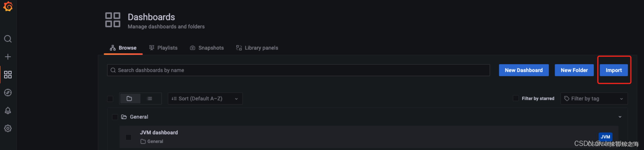Click the plus Create icon
This screenshot has width=644, height=150.
point(8,57)
